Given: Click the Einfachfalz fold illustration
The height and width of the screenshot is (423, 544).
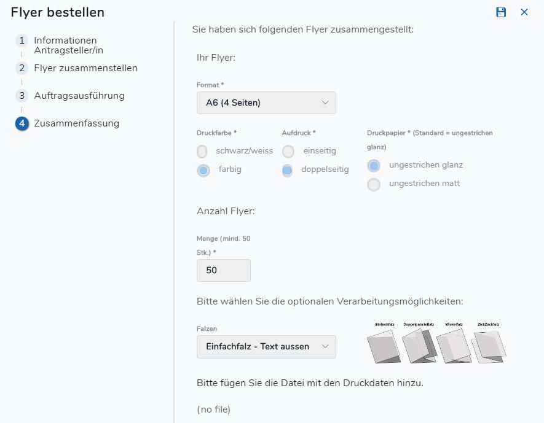Looking at the screenshot, I should (384, 346).
